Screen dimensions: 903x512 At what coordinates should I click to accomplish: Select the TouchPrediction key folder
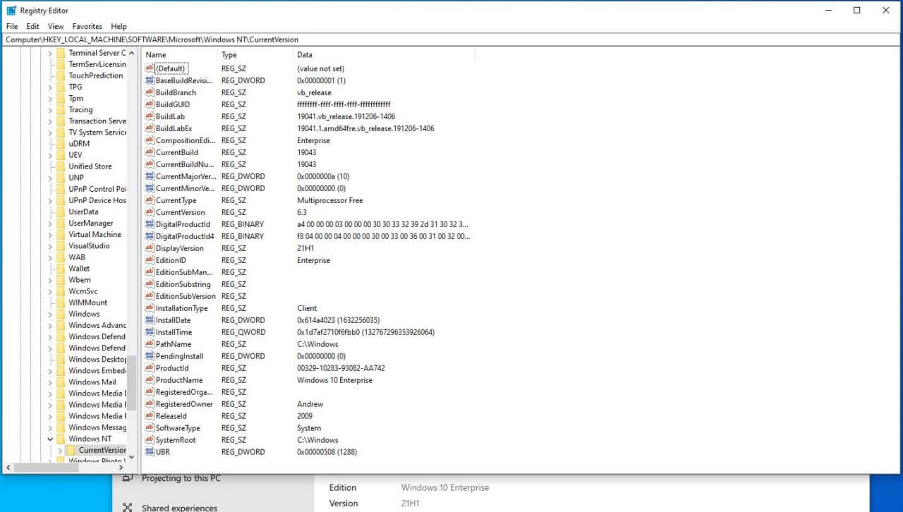(x=61, y=75)
